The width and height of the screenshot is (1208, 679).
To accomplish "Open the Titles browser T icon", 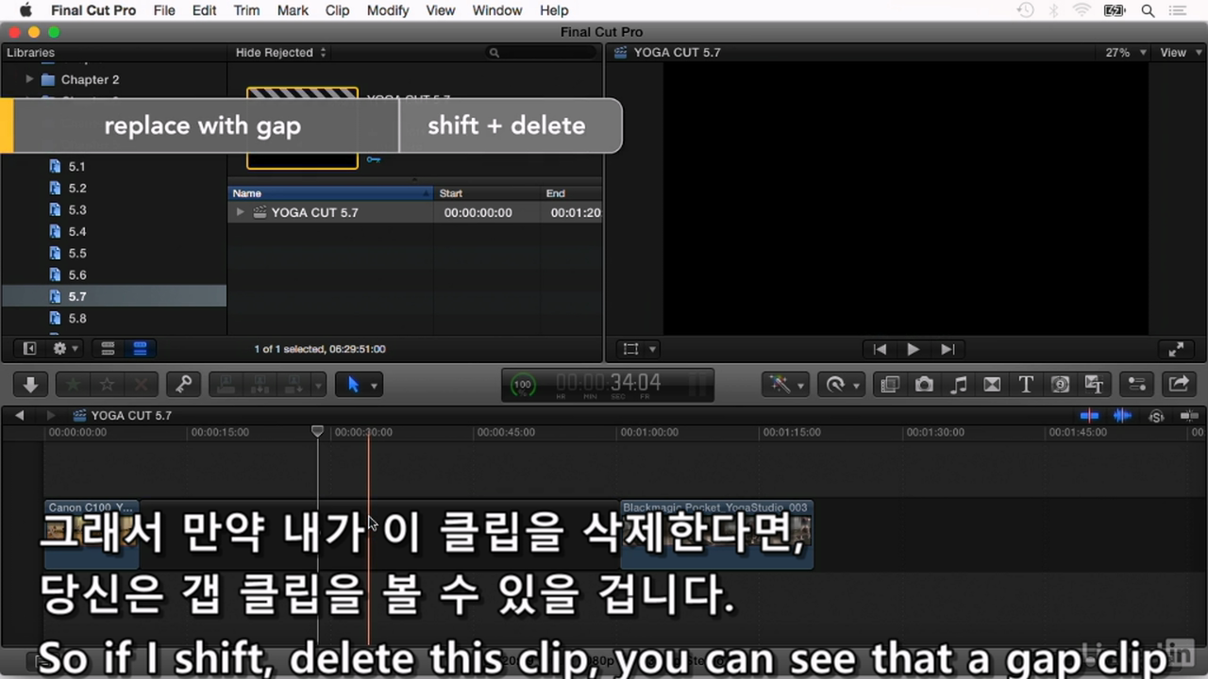I will click(1026, 384).
